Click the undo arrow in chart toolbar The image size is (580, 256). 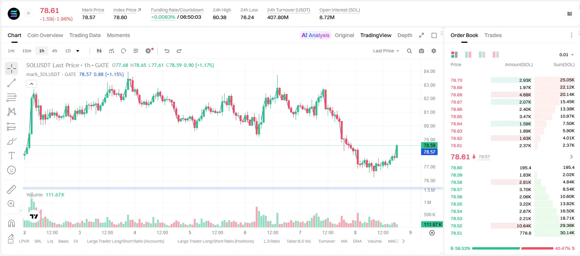coord(167,51)
